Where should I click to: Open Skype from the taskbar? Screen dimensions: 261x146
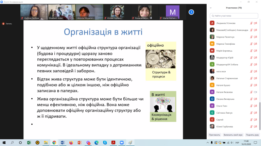point(105,143)
